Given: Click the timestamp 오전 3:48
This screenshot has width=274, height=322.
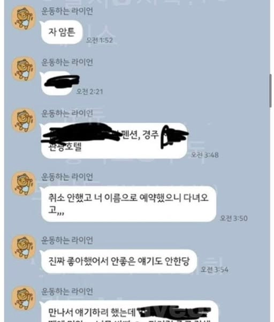Looking at the screenshot, I should (x=205, y=155).
